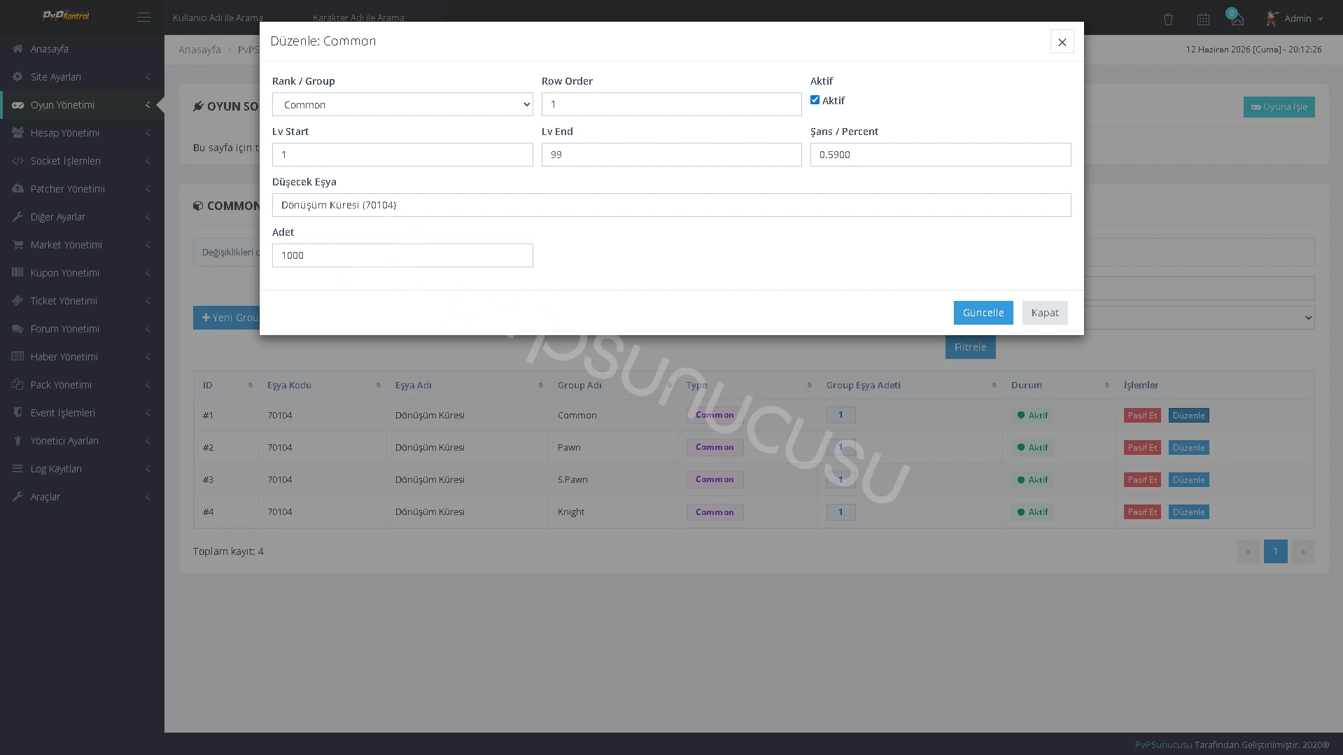
Task: Open the Admin user dropdown
Action: point(1294,19)
